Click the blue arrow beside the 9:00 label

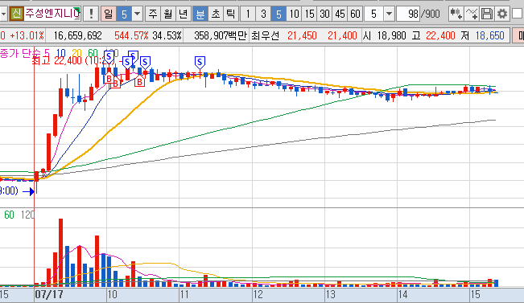pyautogui.click(x=29, y=191)
